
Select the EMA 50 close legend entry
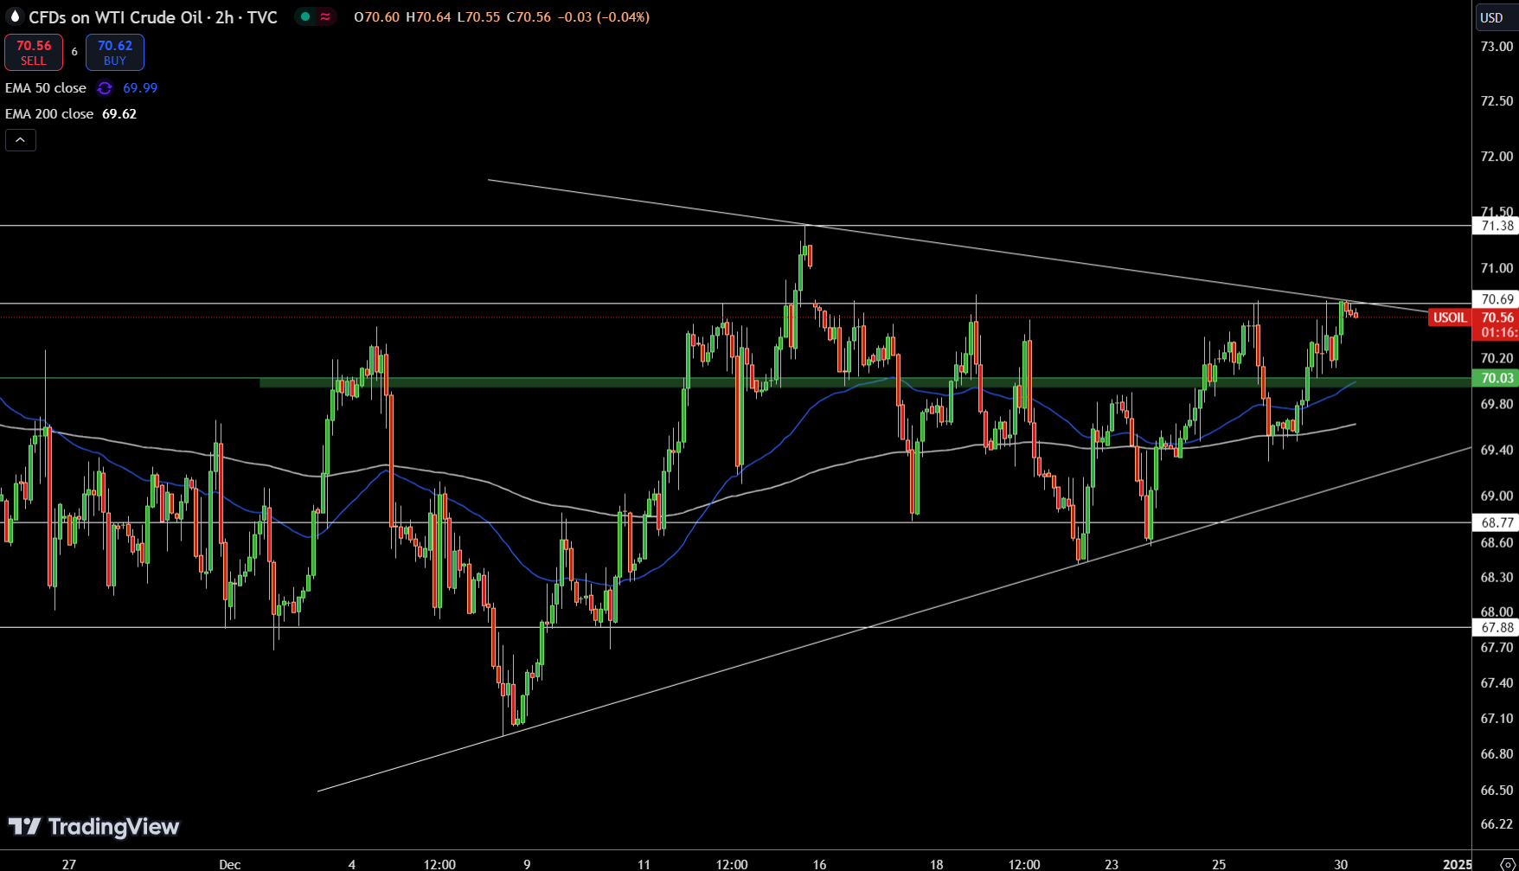pos(46,88)
